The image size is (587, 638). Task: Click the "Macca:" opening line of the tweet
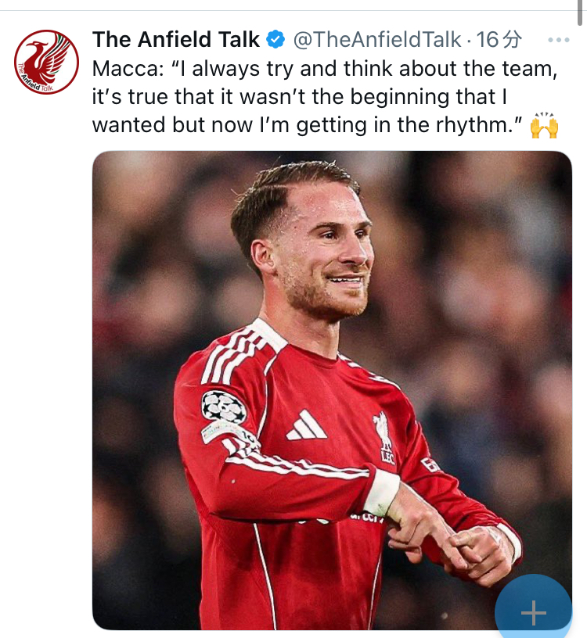tap(325, 68)
